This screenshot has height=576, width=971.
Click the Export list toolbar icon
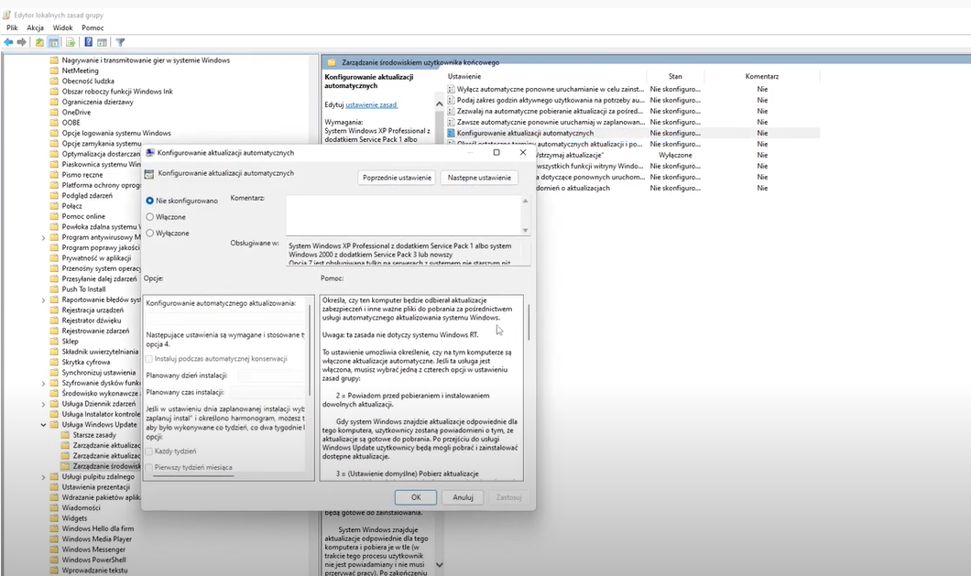click(71, 42)
